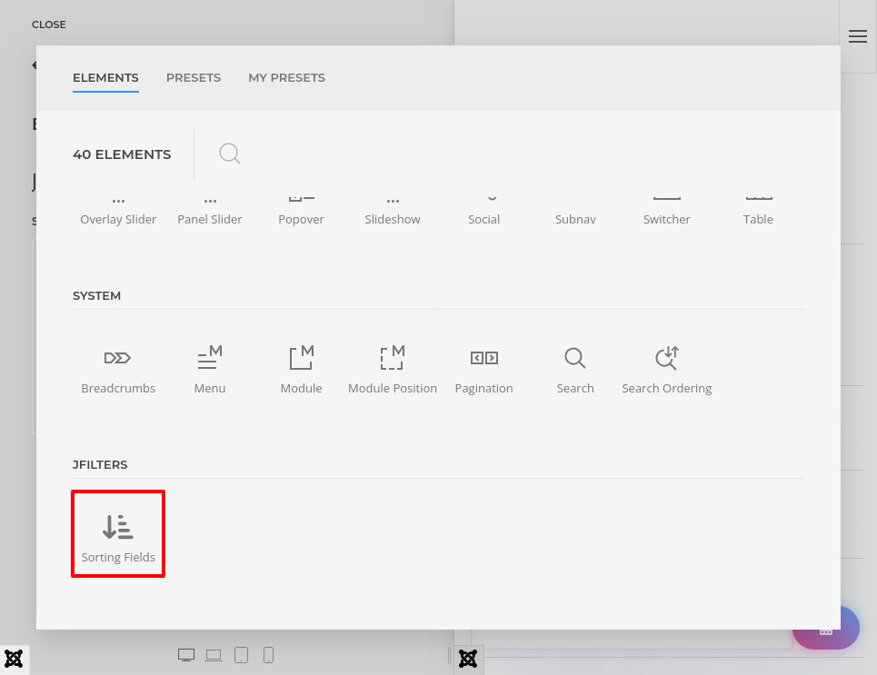Screen dimensions: 877x675
Task: Select the Social element
Action: tap(483, 212)
